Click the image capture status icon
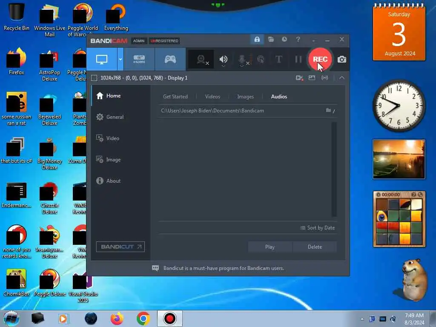The height and width of the screenshot is (327, 436). pyautogui.click(x=312, y=78)
